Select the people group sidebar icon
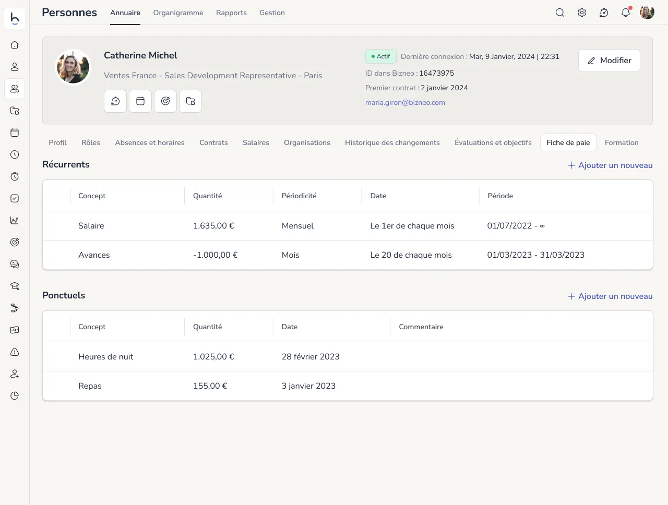The height and width of the screenshot is (505, 668). [15, 89]
